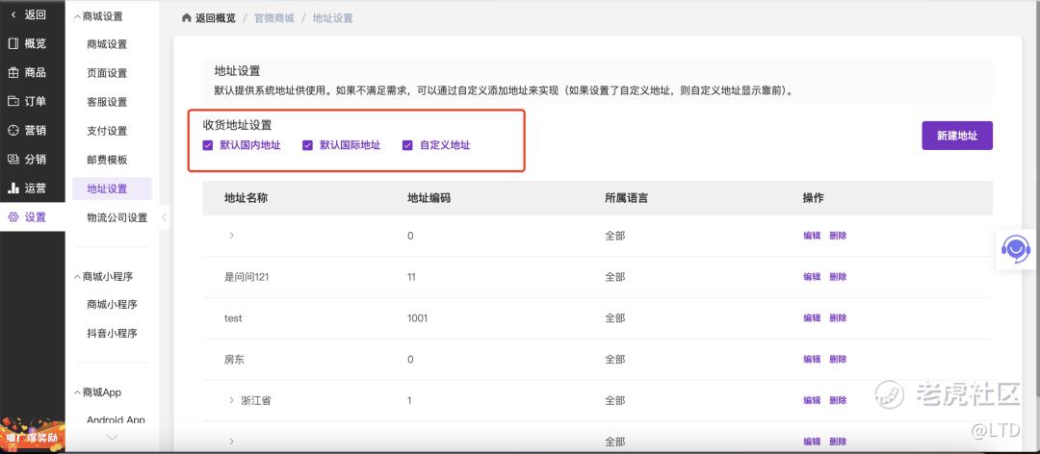Select the 地址设置 menu item
The image size is (1040, 454).
pyautogui.click(x=112, y=189)
